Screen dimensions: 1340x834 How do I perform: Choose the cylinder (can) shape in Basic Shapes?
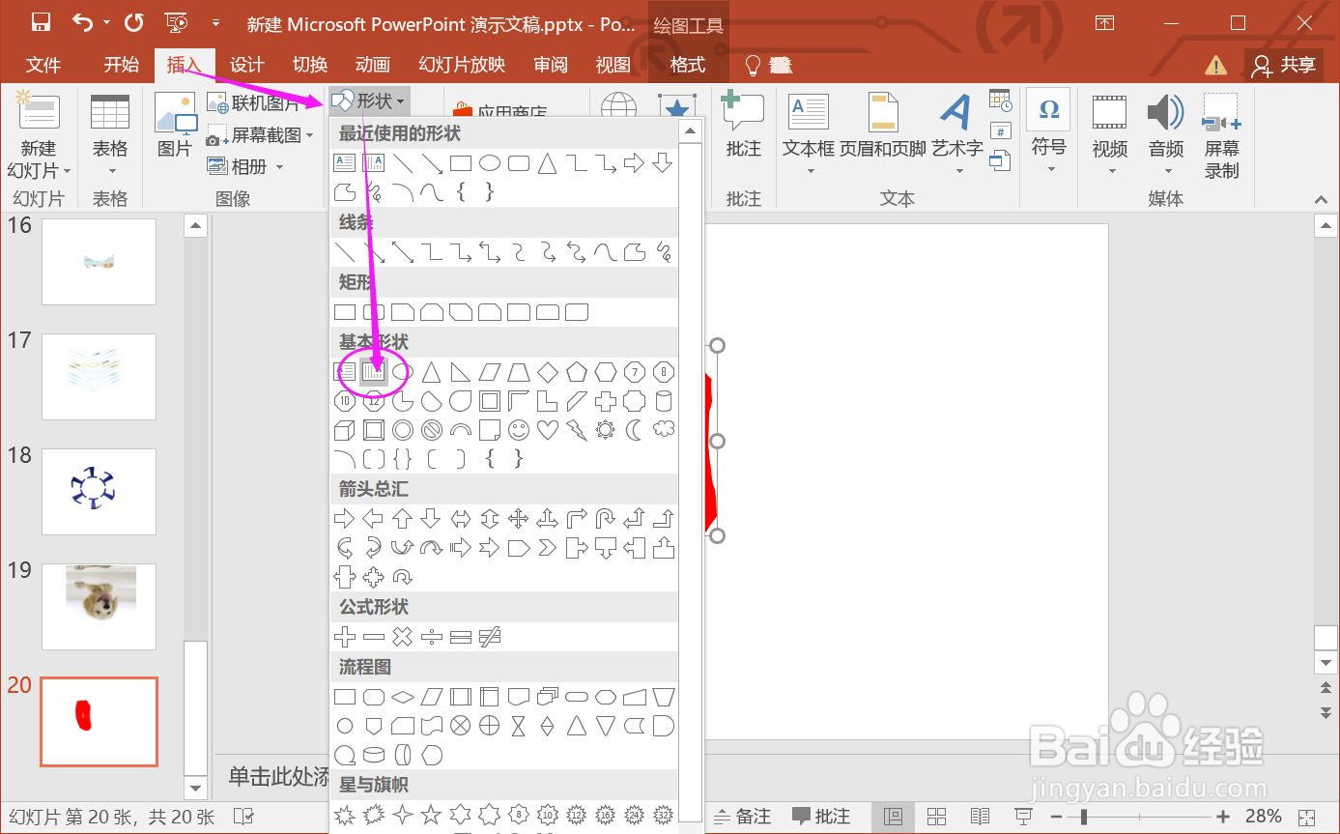(664, 401)
